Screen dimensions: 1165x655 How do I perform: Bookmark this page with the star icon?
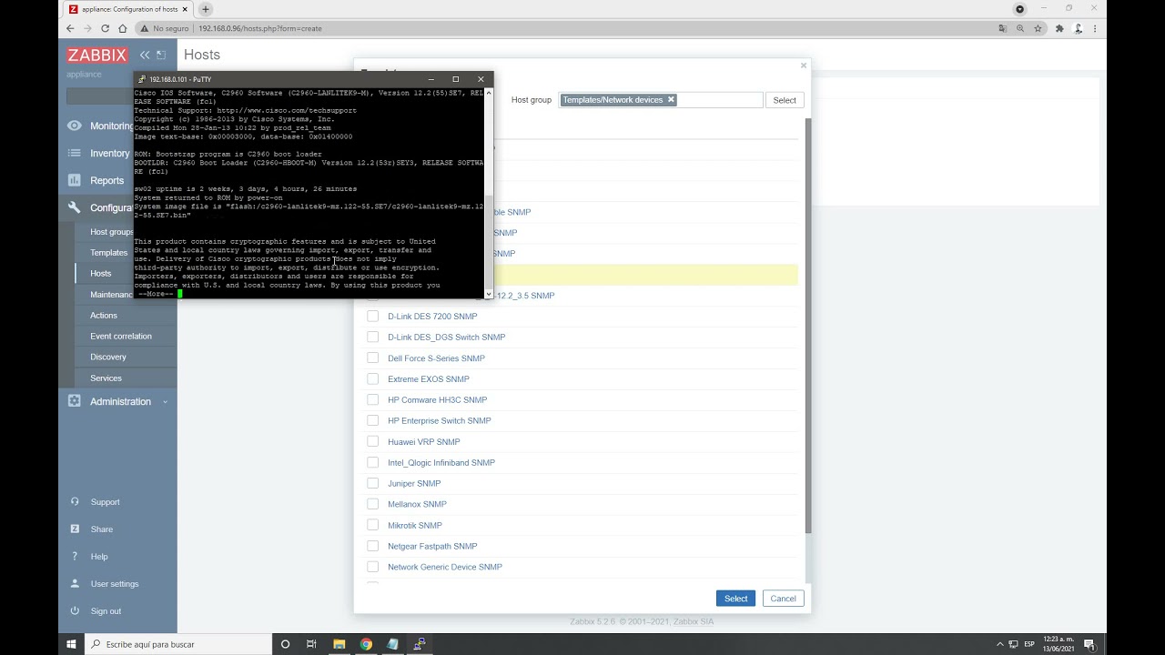click(x=1038, y=28)
